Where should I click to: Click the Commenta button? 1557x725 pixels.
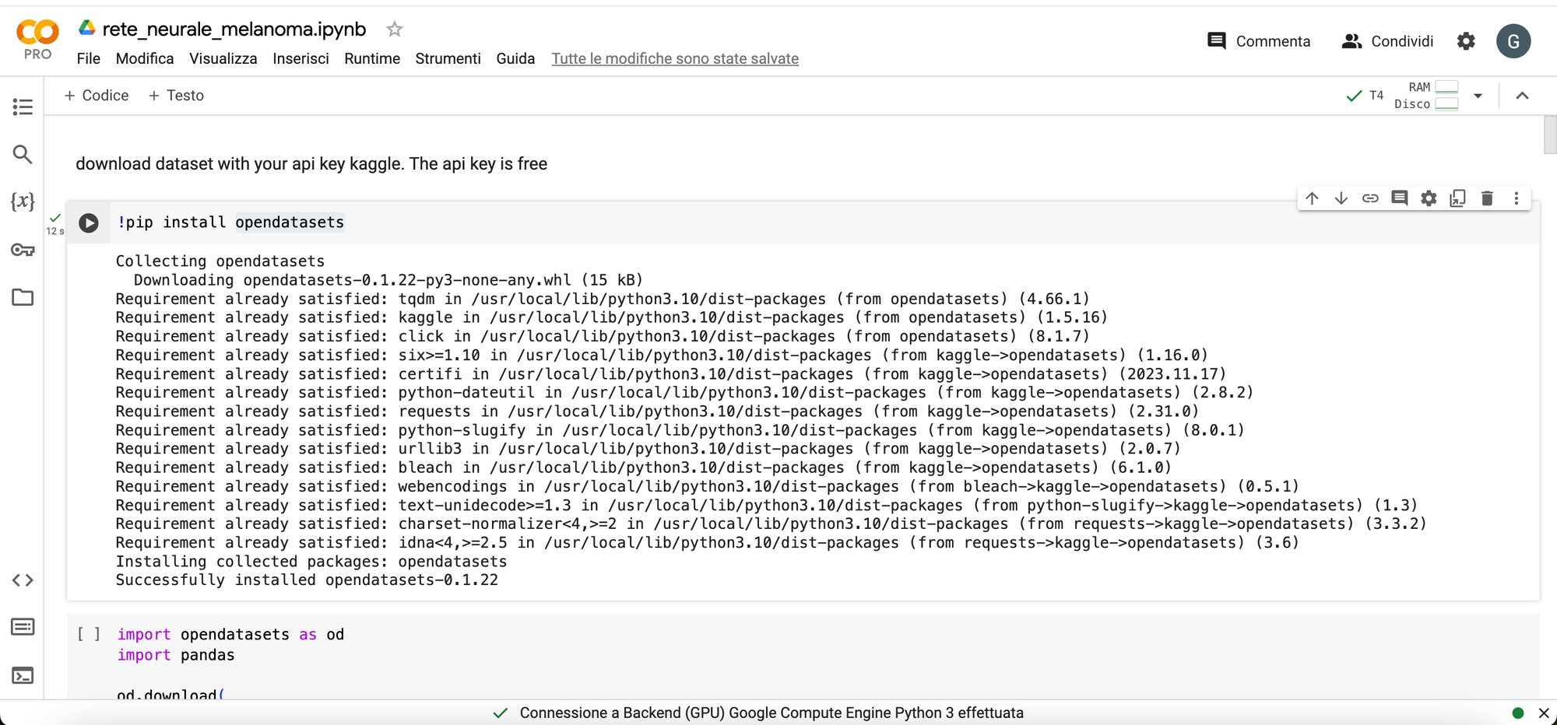point(1259,41)
